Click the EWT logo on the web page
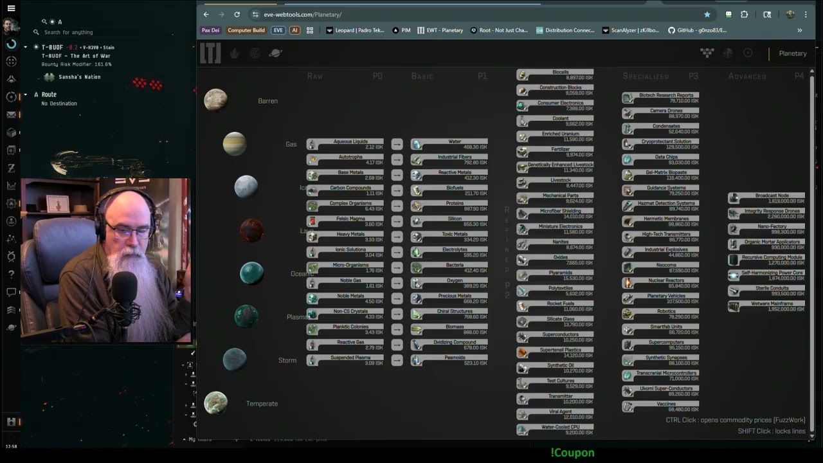Screen dimensions: 823x463 [x=210, y=53]
